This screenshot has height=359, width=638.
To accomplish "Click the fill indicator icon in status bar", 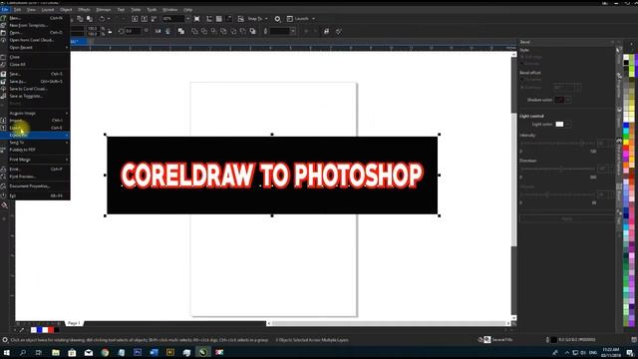I will pyautogui.click(x=487, y=340).
